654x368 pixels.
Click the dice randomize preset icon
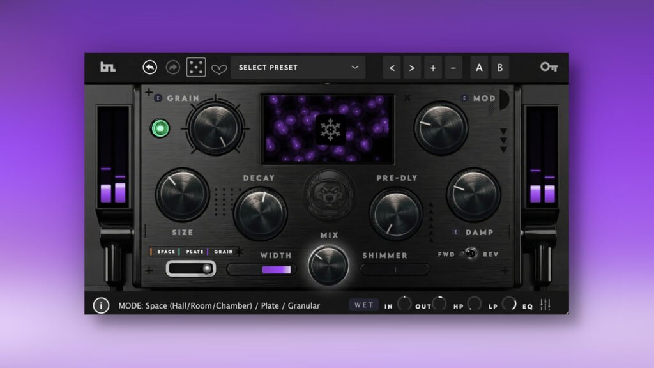(196, 67)
